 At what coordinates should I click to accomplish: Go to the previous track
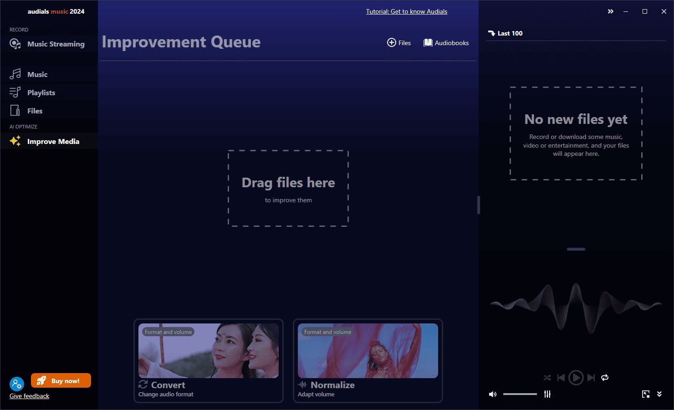pyautogui.click(x=561, y=378)
